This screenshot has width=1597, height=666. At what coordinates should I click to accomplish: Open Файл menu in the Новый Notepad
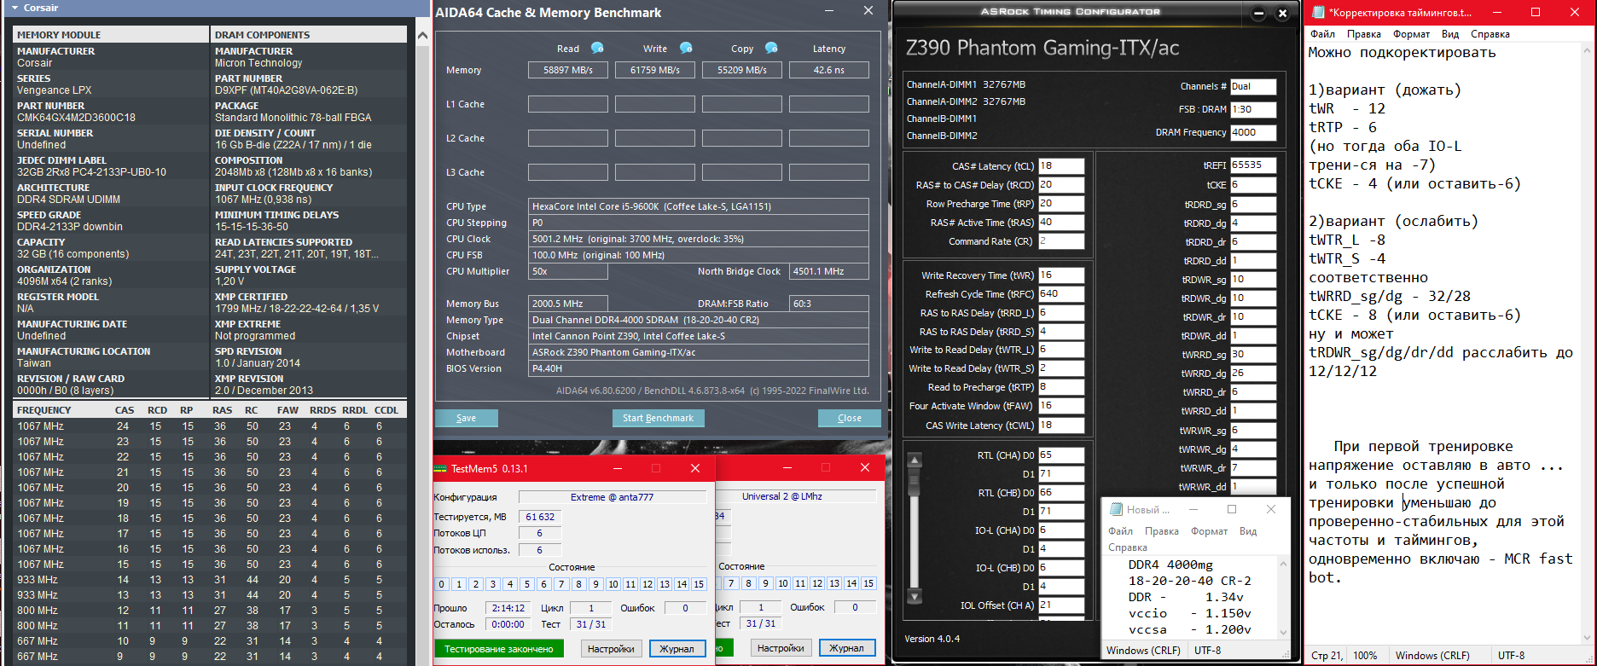pos(1120,531)
